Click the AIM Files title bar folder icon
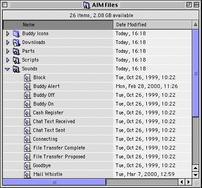202x188 pixels. point(87,5)
